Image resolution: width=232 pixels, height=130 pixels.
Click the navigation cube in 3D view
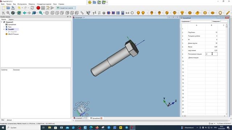coord(81,109)
